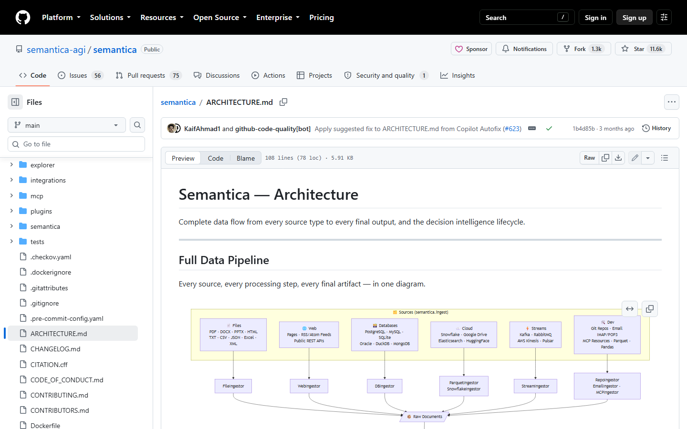The image size is (687, 429).
Task: Copy the mermaid diagram source icon
Action: (650, 309)
